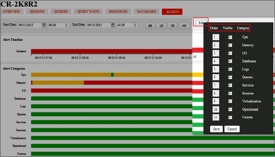Open the End Date calendar picker
Viewport: 275px width, 157px height.
(113, 25)
